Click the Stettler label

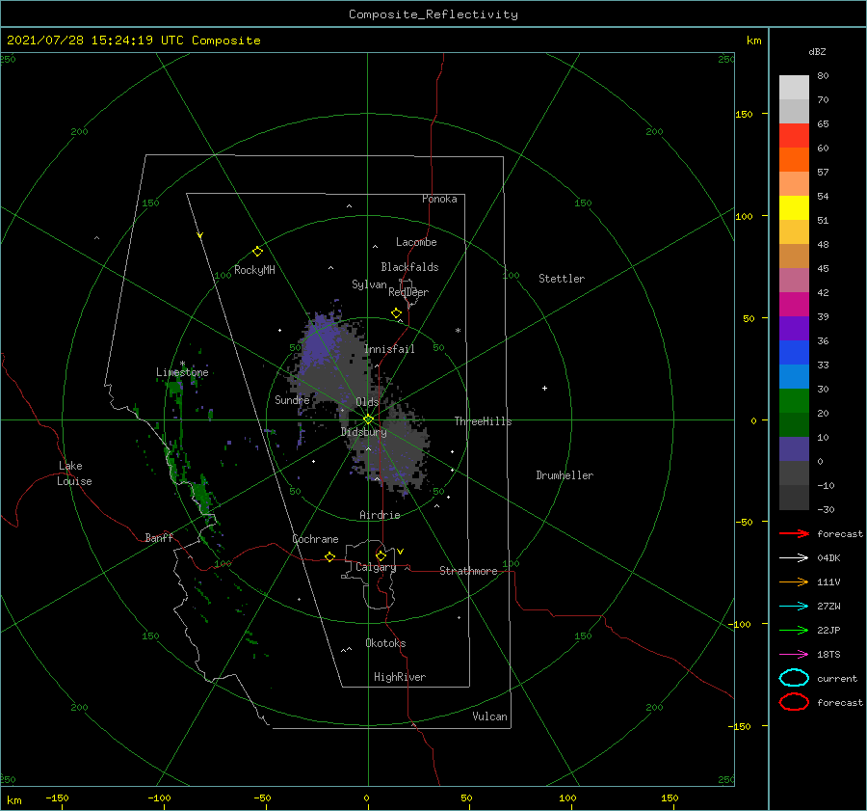[x=562, y=279]
